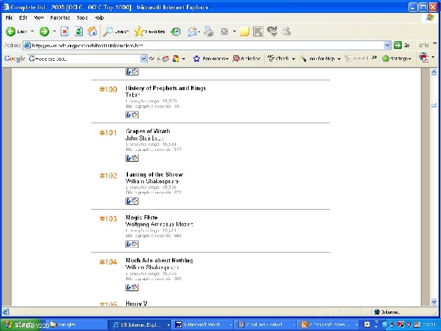Print the page with printer icon

click(x=209, y=31)
